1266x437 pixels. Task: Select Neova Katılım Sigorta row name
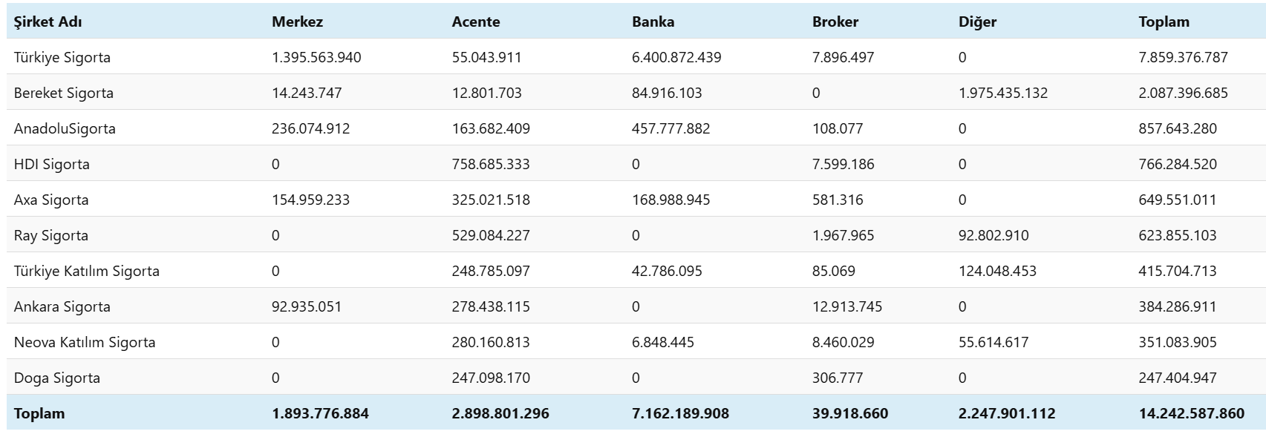pos(84,342)
